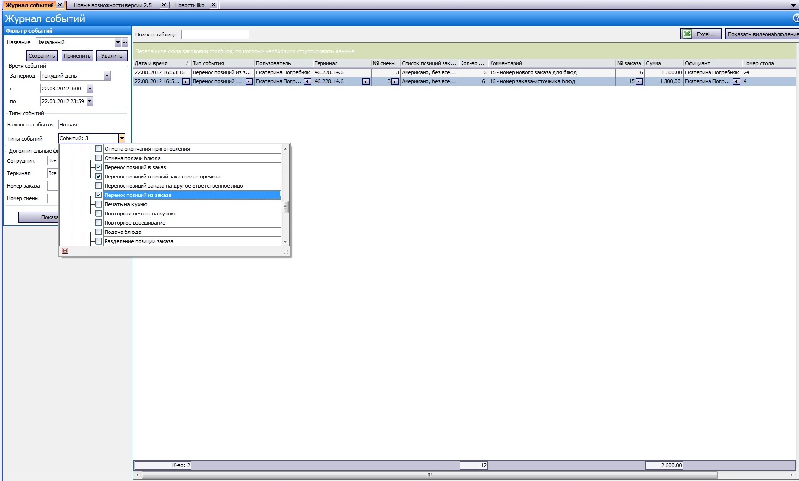Click the arrow icon in highlighted Терминал cell
Viewport: 799px width, 481px height.
pyautogui.click(x=366, y=82)
